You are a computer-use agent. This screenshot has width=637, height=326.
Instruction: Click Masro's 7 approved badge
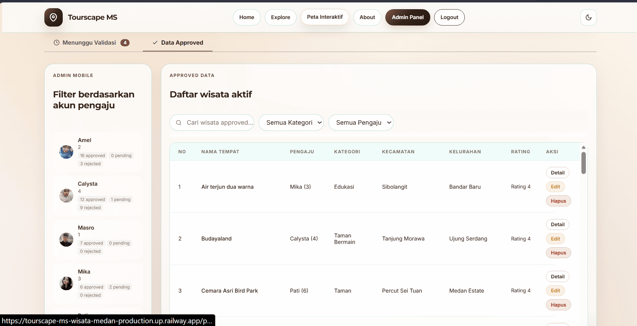pyautogui.click(x=91, y=243)
